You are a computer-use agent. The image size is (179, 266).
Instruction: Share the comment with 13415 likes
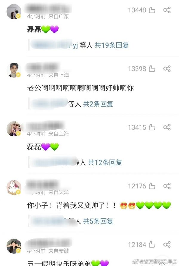167,127
